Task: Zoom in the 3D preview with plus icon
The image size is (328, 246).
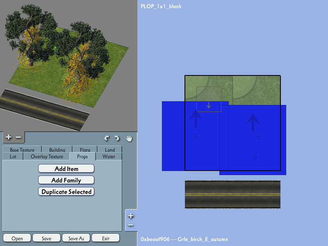Action: [x=9, y=137]
